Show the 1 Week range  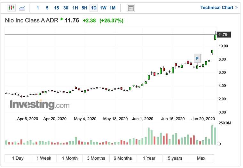point(44,158)
